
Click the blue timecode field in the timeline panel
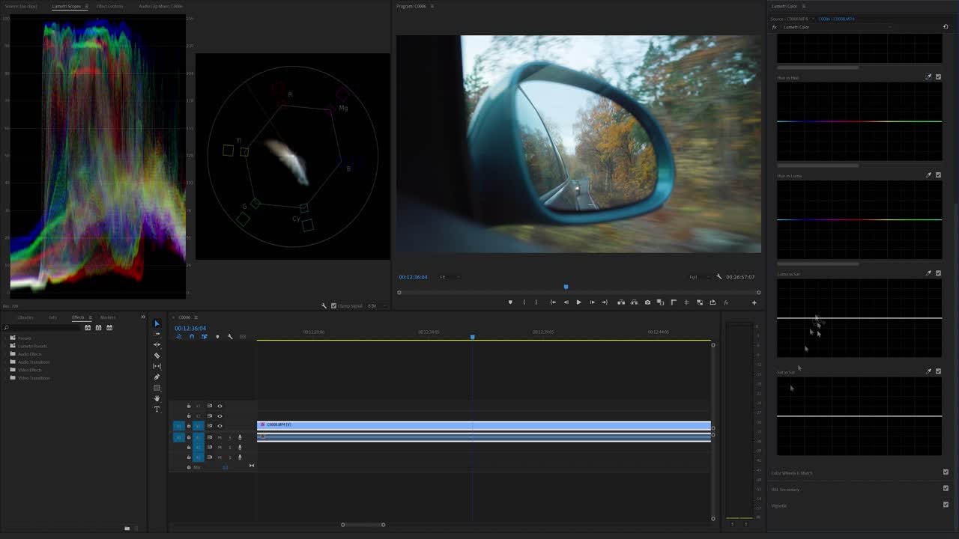191,328
